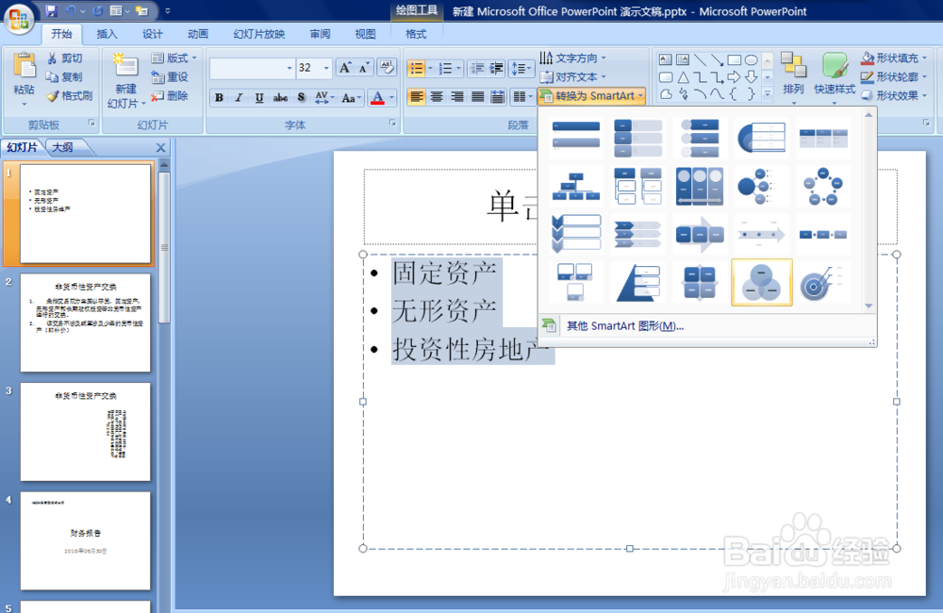Center the paragraph text
This screenshot has height=613, width=943.
tap(437, 96)
